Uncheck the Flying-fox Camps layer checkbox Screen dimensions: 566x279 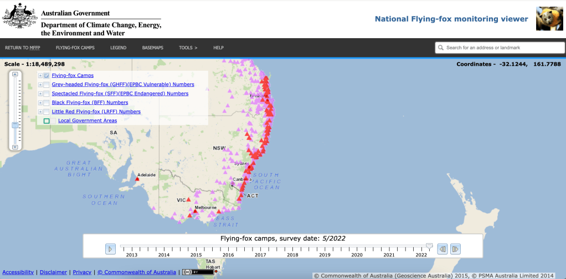coord(47,76)
